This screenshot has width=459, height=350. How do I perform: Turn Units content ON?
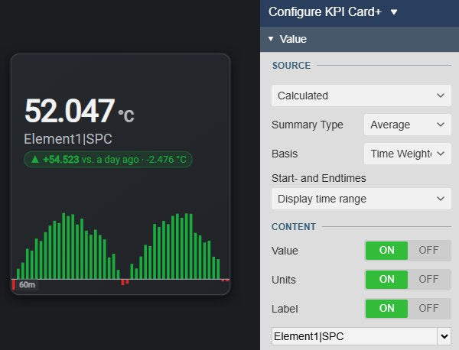[x=386, y=279]
